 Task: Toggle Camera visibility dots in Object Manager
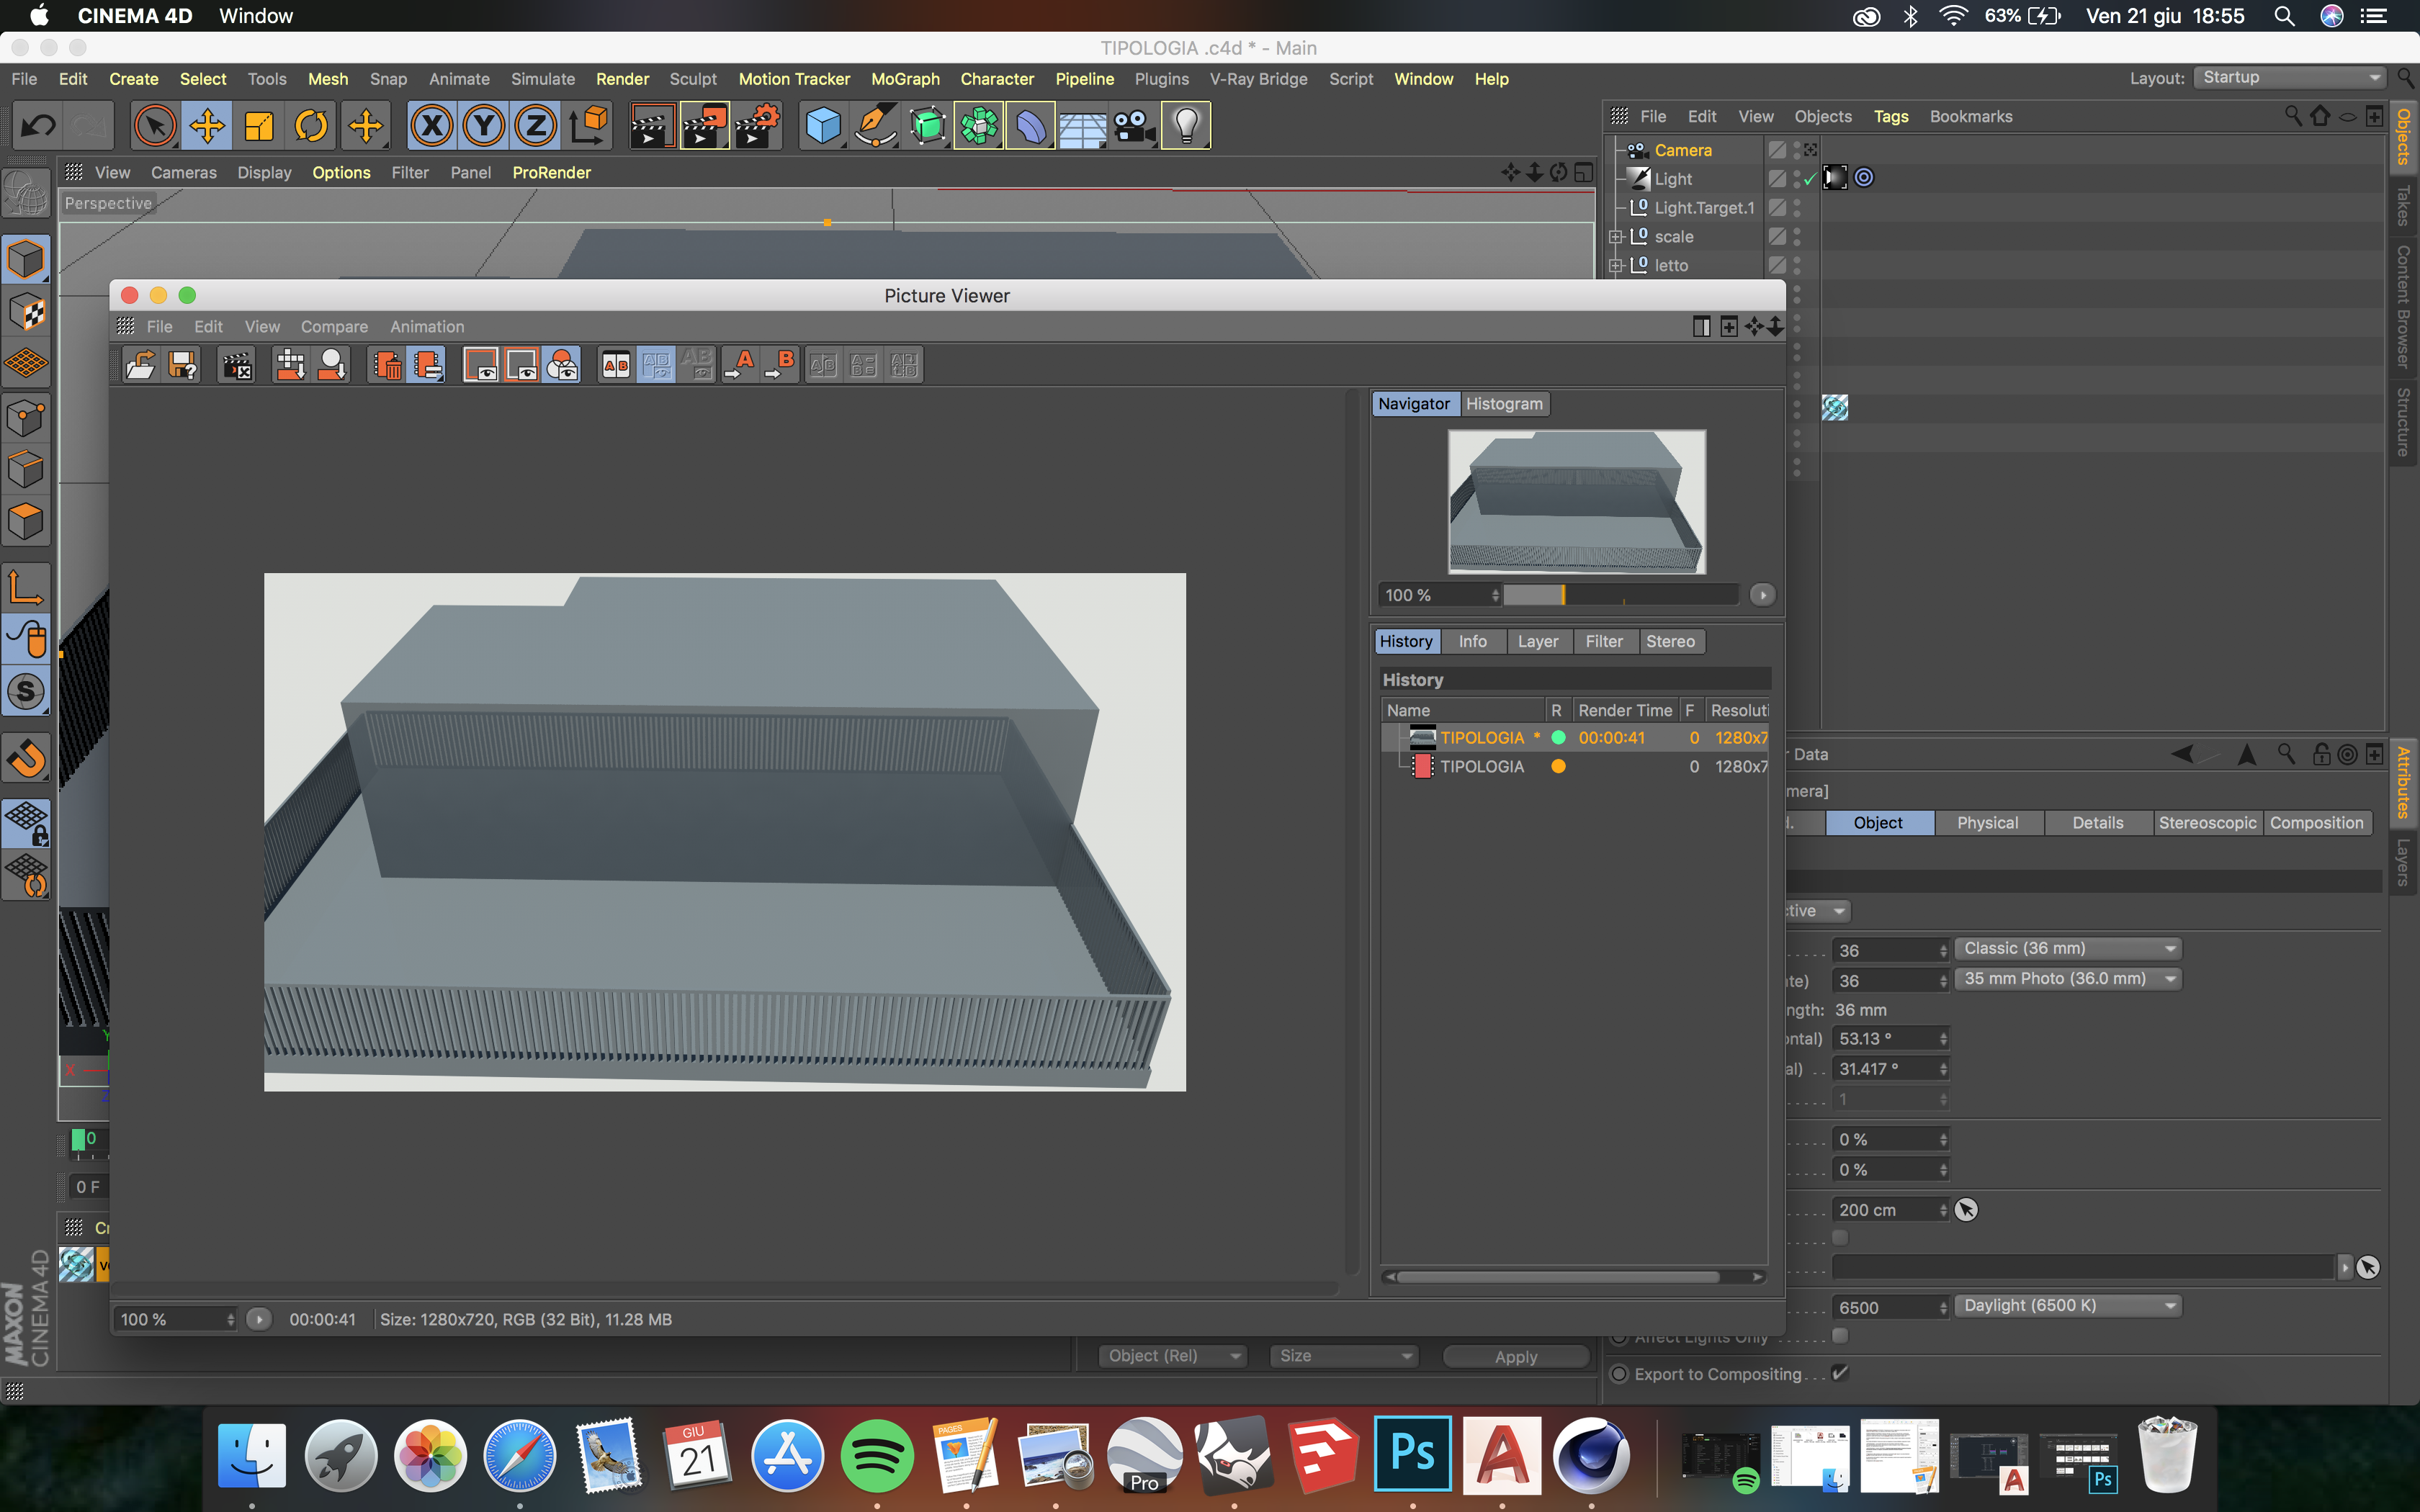(x=1797, y=150)
